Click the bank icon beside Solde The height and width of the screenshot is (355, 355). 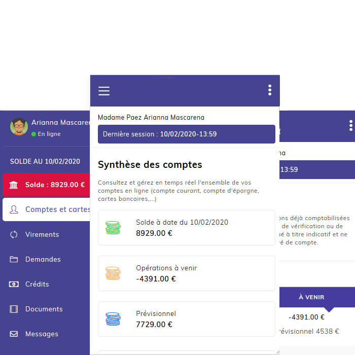(14, 185)
